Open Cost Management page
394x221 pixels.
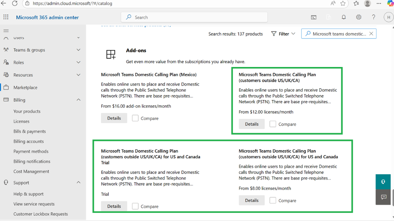31,171
